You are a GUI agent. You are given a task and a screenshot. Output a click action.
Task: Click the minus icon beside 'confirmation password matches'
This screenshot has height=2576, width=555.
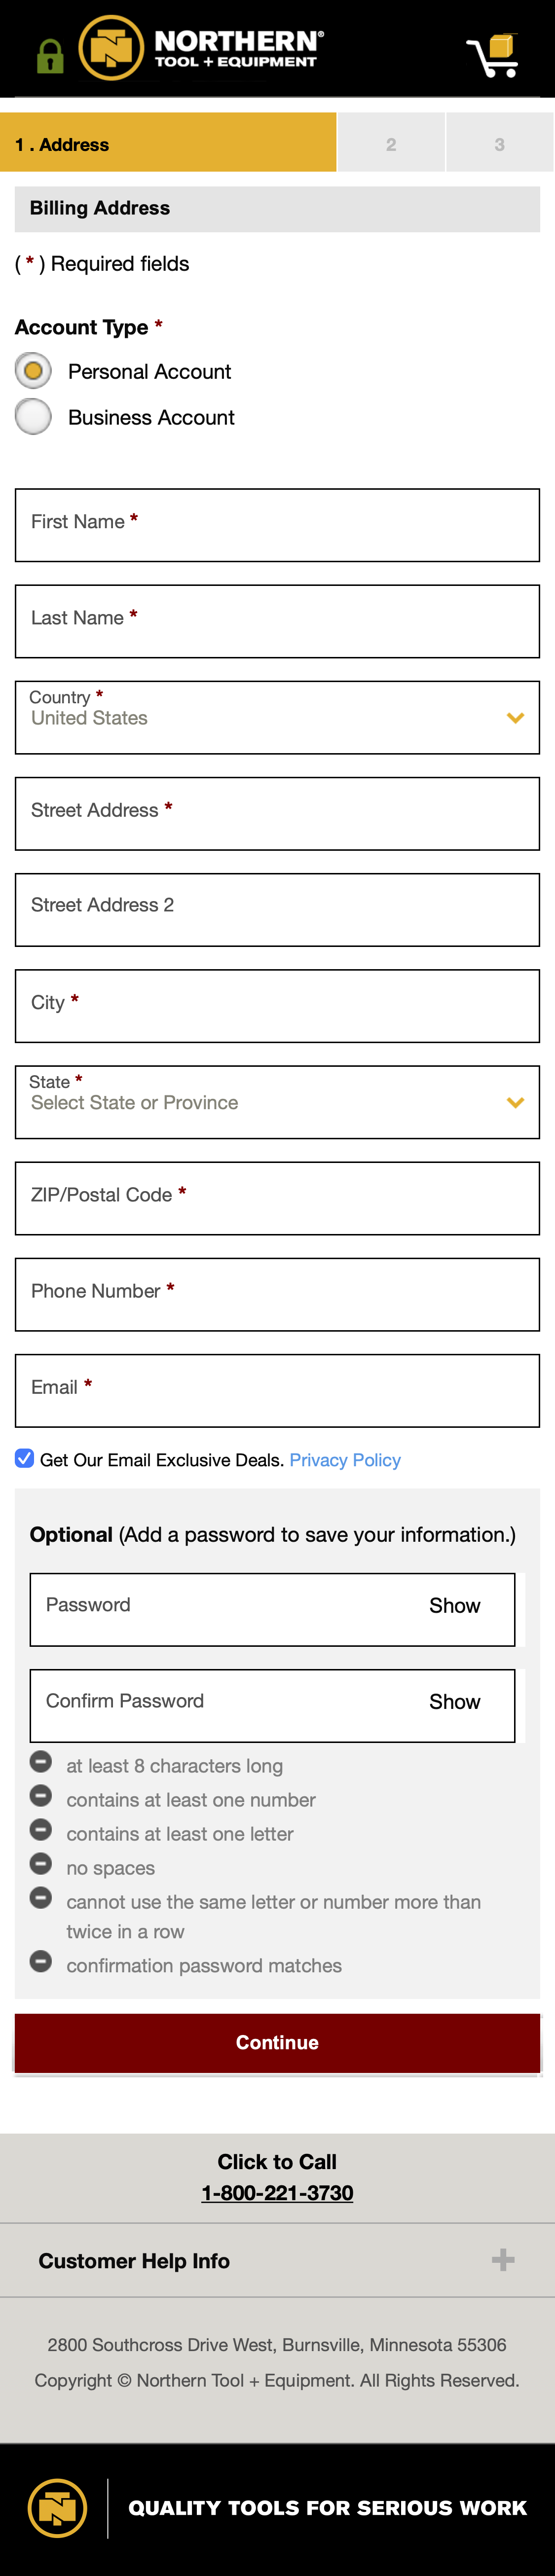pos(40,1961)
